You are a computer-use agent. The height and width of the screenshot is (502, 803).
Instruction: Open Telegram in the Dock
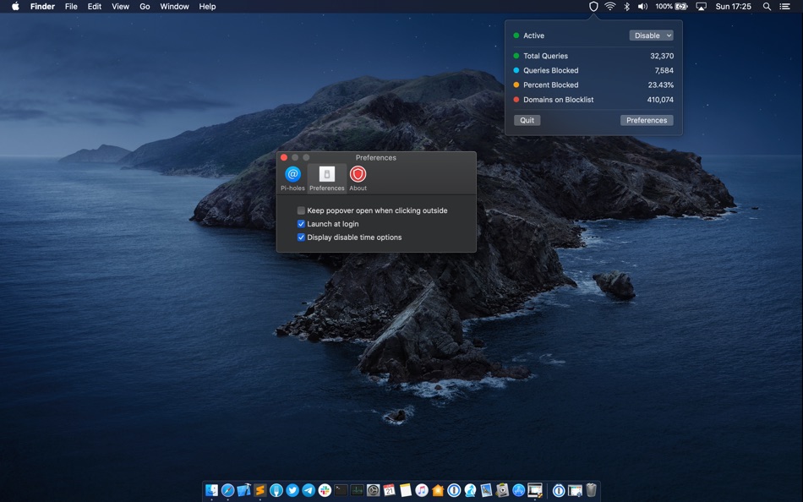[x=309, y=490]
